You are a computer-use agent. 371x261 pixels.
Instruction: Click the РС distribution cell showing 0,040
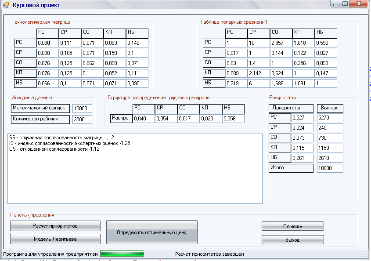pyautogui.click(x=144, y=119)
